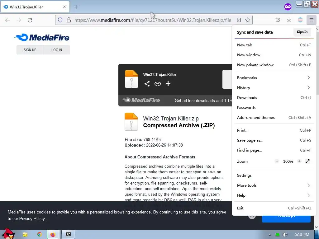Reload the current page

pyautogui.click(x=30, y=20)
